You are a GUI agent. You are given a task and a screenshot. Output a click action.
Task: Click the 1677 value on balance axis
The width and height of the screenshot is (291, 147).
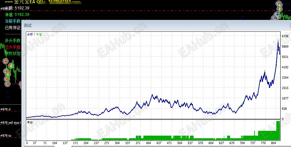285,98
